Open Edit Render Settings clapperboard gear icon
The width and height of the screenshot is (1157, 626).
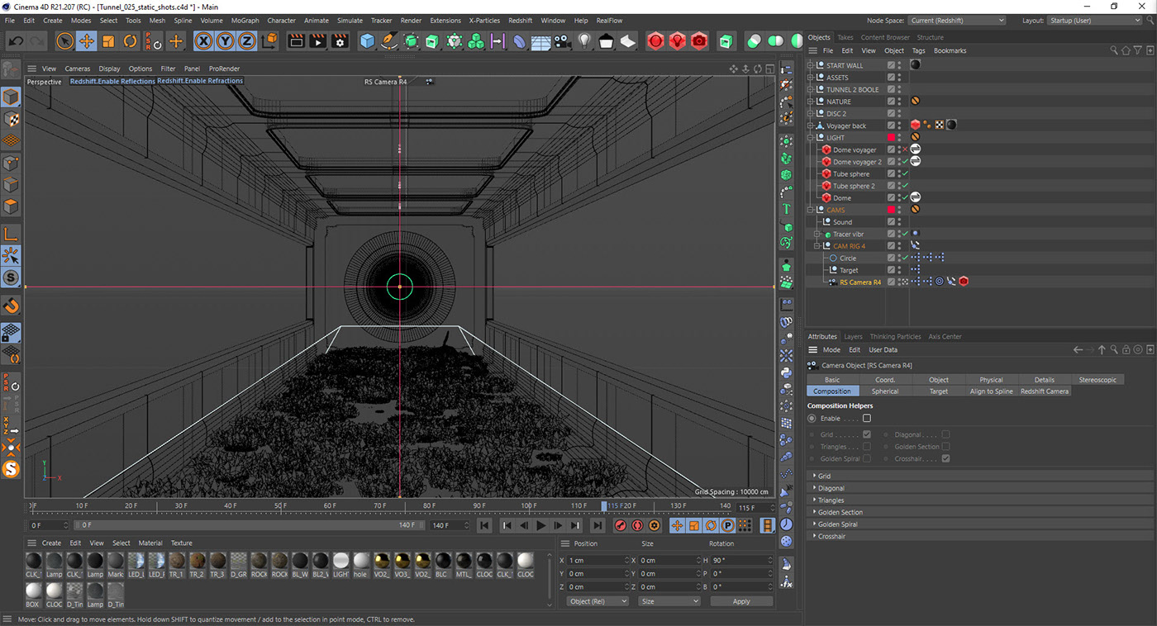340,40
